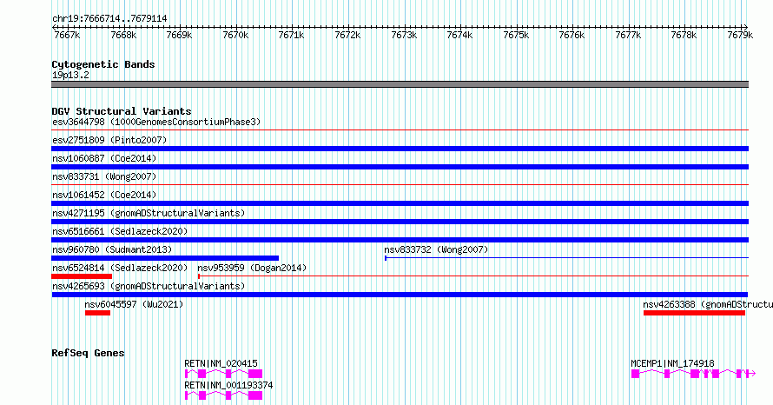Open the nsv6045597 (Wu2021) label
This screenshot has height=405, width=773.
[x=134, y=304]
